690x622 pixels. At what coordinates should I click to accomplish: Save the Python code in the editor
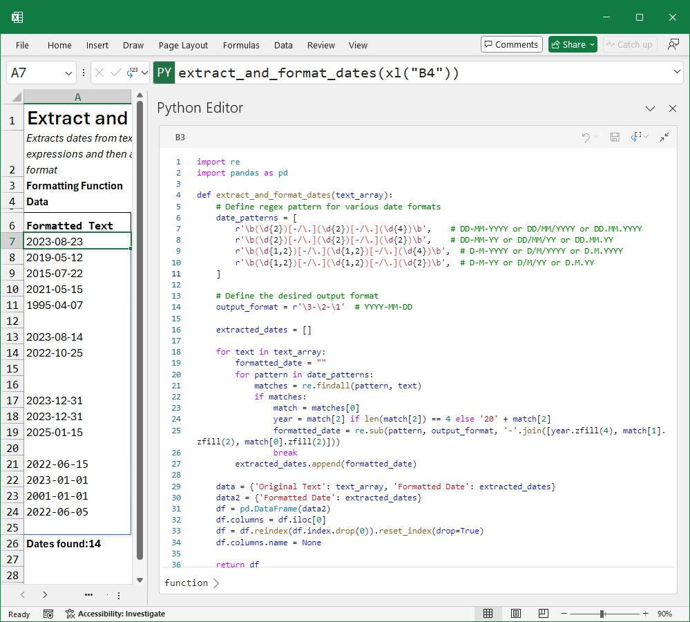614,137
